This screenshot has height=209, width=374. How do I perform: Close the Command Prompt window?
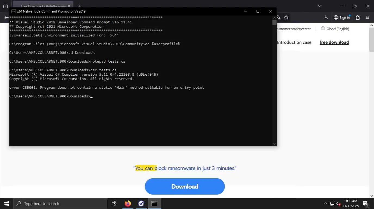tap(270, 11)
